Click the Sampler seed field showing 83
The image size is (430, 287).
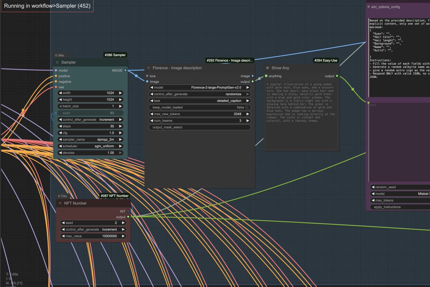[90, 113]
